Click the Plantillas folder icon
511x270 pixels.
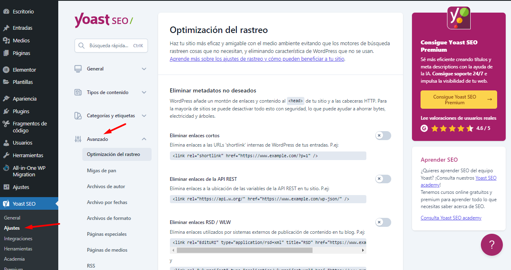[x=6, y=82]
